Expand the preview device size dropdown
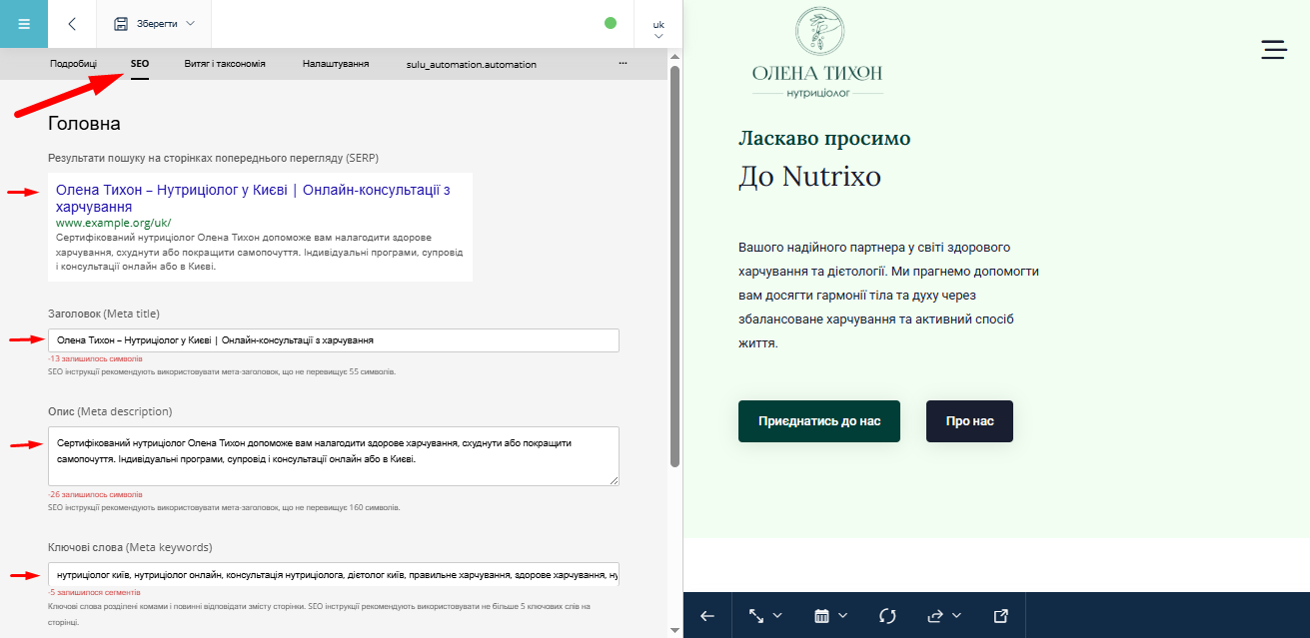 [x=765, y=616]
